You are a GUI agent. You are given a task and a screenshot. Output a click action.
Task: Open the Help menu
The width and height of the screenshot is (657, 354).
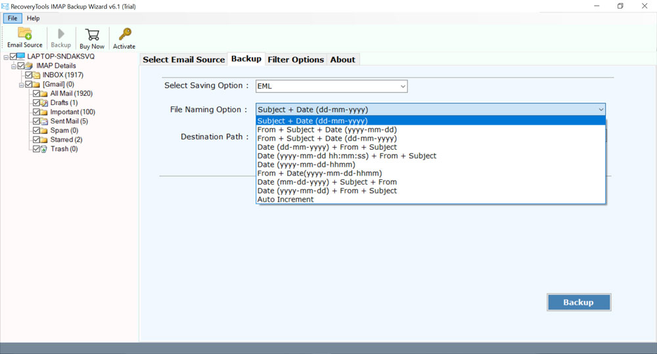33,18
